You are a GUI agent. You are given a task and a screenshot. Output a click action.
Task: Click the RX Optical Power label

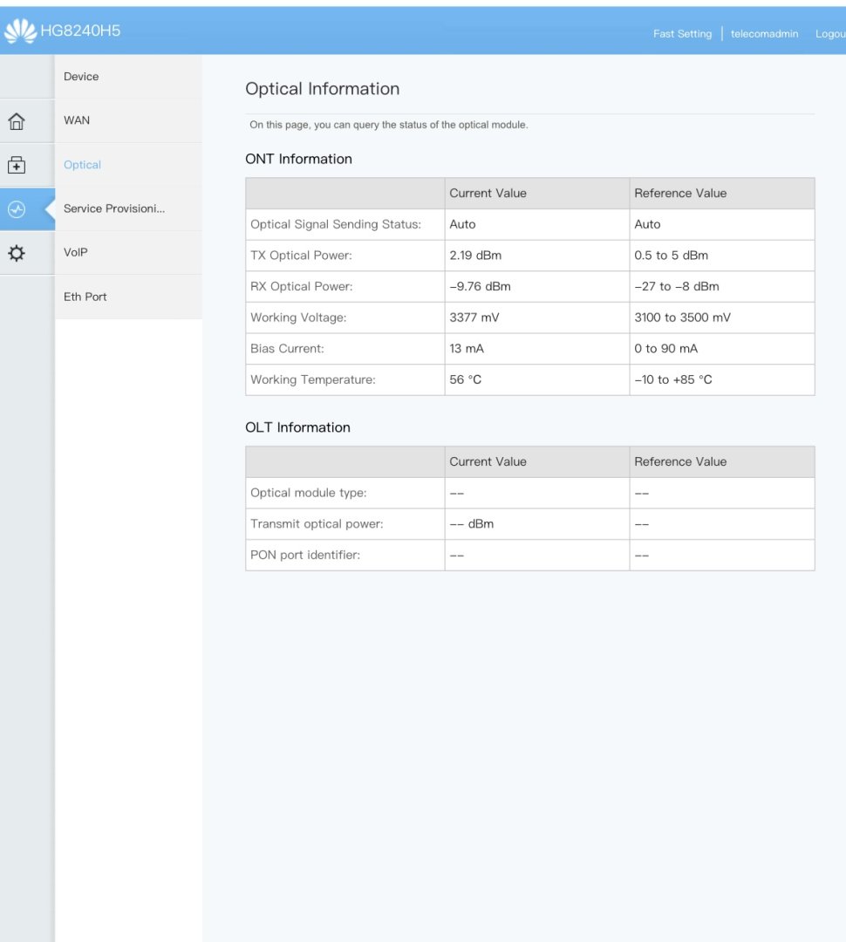tap(302, 287)
